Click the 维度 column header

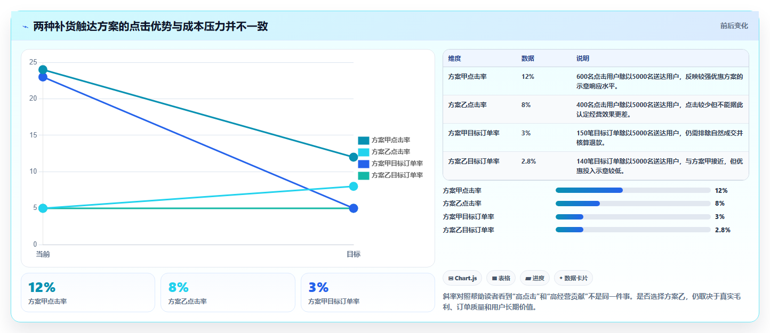(455, 59)
